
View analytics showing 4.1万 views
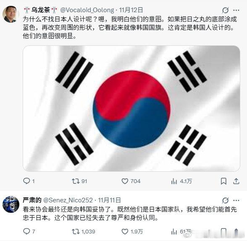(x=174, y=181)
